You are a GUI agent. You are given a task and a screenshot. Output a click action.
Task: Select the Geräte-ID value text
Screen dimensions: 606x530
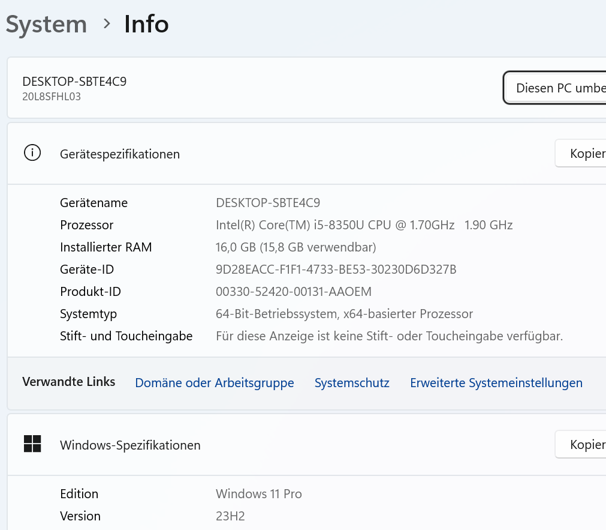click(336, 269)
